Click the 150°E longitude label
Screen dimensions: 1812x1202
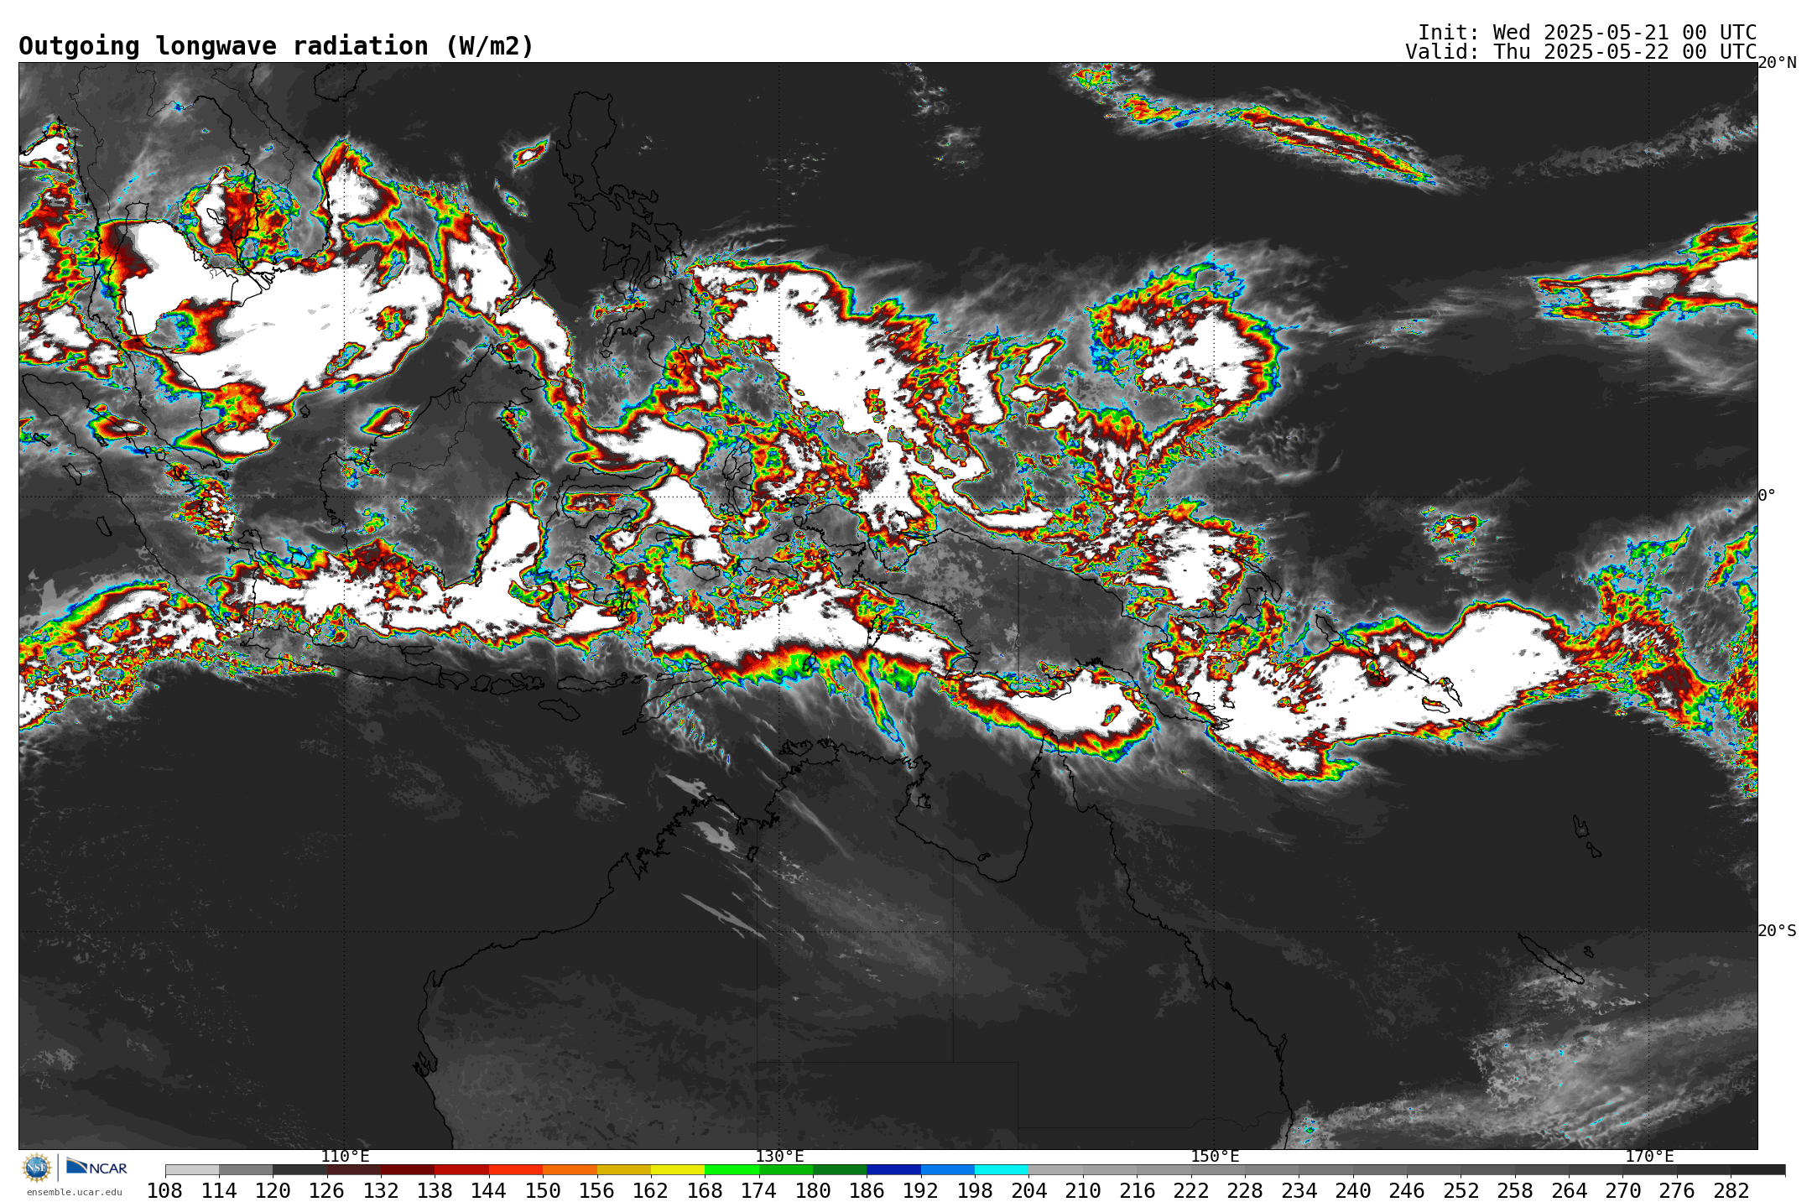pos(1214,1157)
